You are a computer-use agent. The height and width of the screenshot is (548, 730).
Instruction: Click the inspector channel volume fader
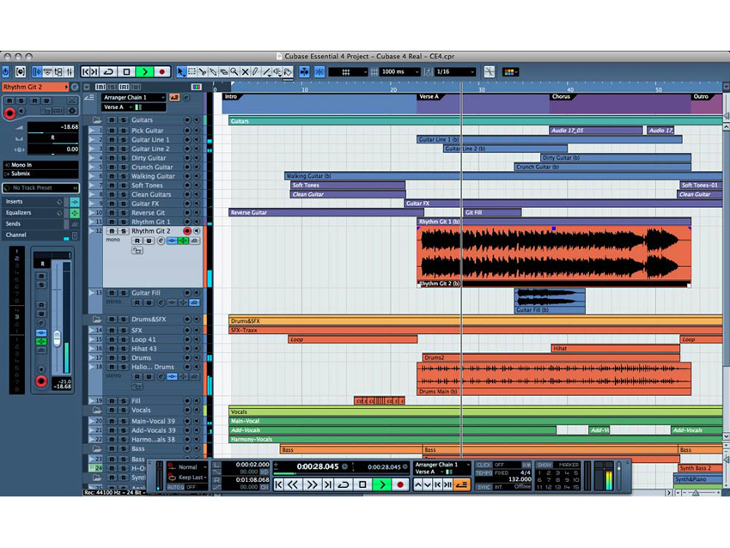coord(57,338)
